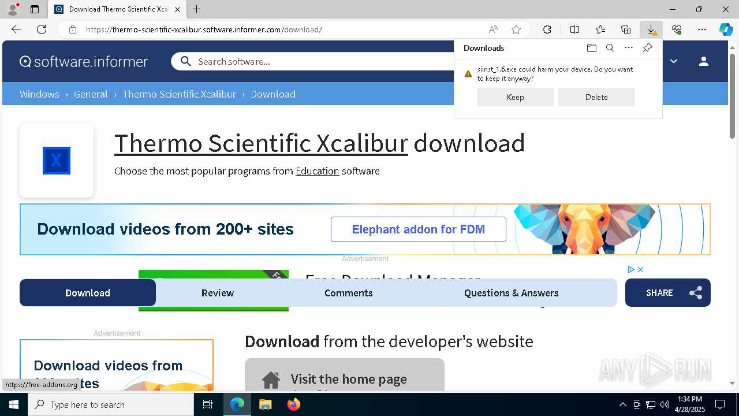Click the taskbar search box
This screenshot has height=416, width=739.
(x=111, y=404)
